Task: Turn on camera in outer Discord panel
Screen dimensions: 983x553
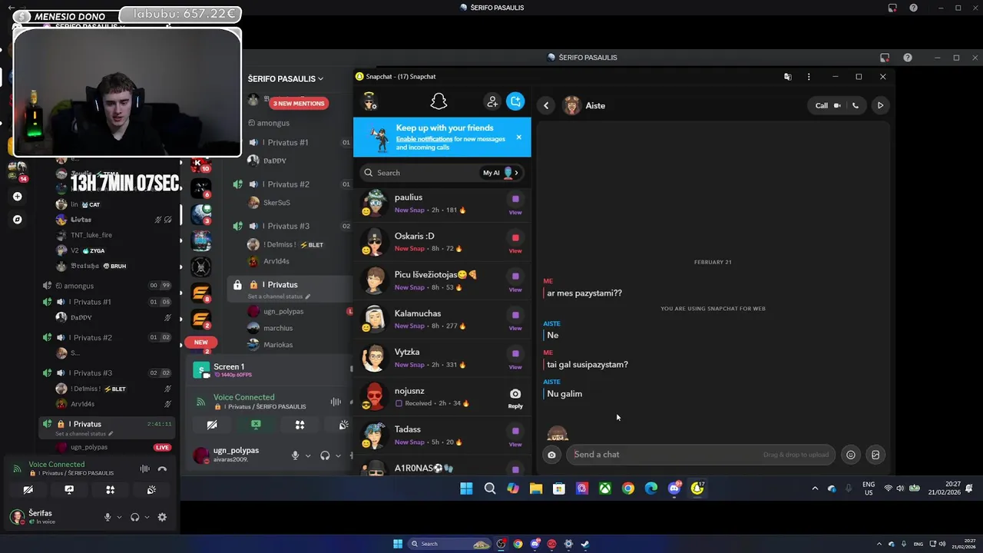Action: click(x=28, y=490)
